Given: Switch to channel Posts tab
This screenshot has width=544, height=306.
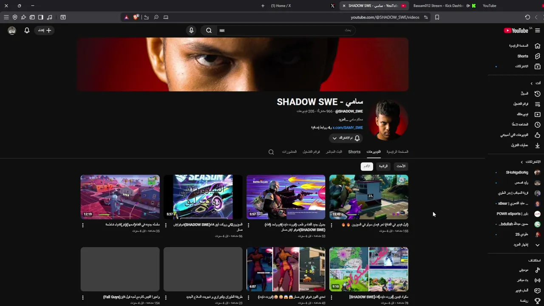Looking at the screenshot, I should click(x=289, y=152).
